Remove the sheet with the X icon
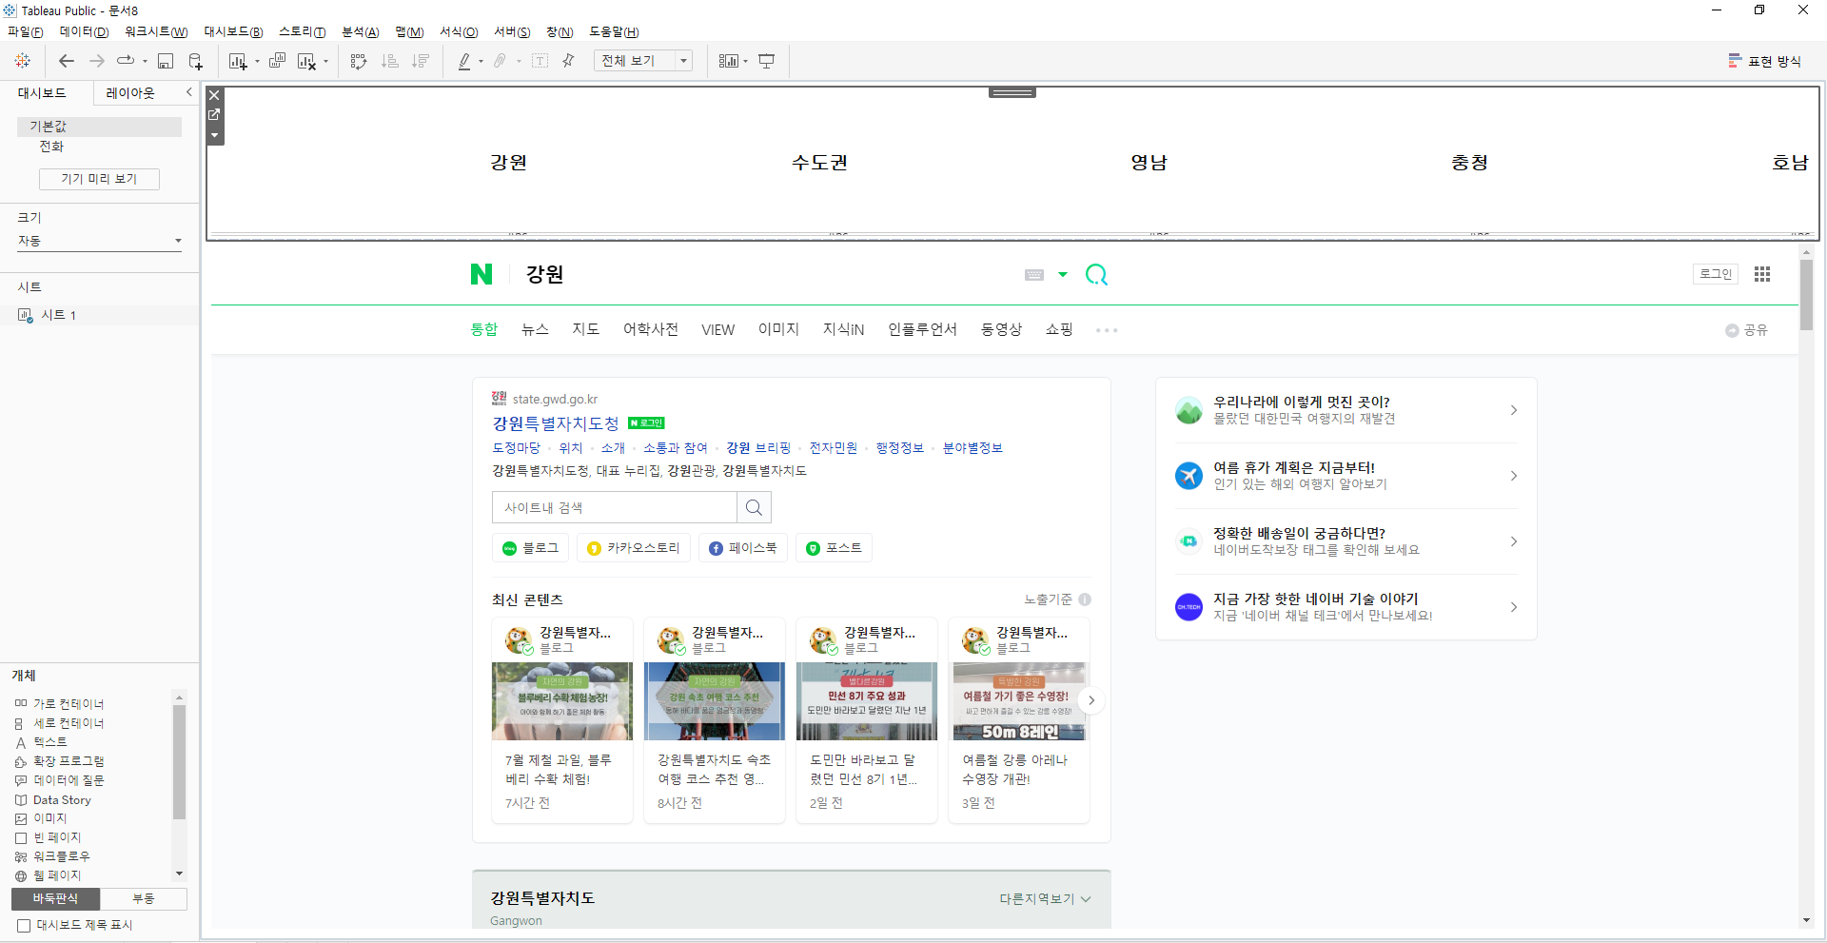 coord(215,95)
